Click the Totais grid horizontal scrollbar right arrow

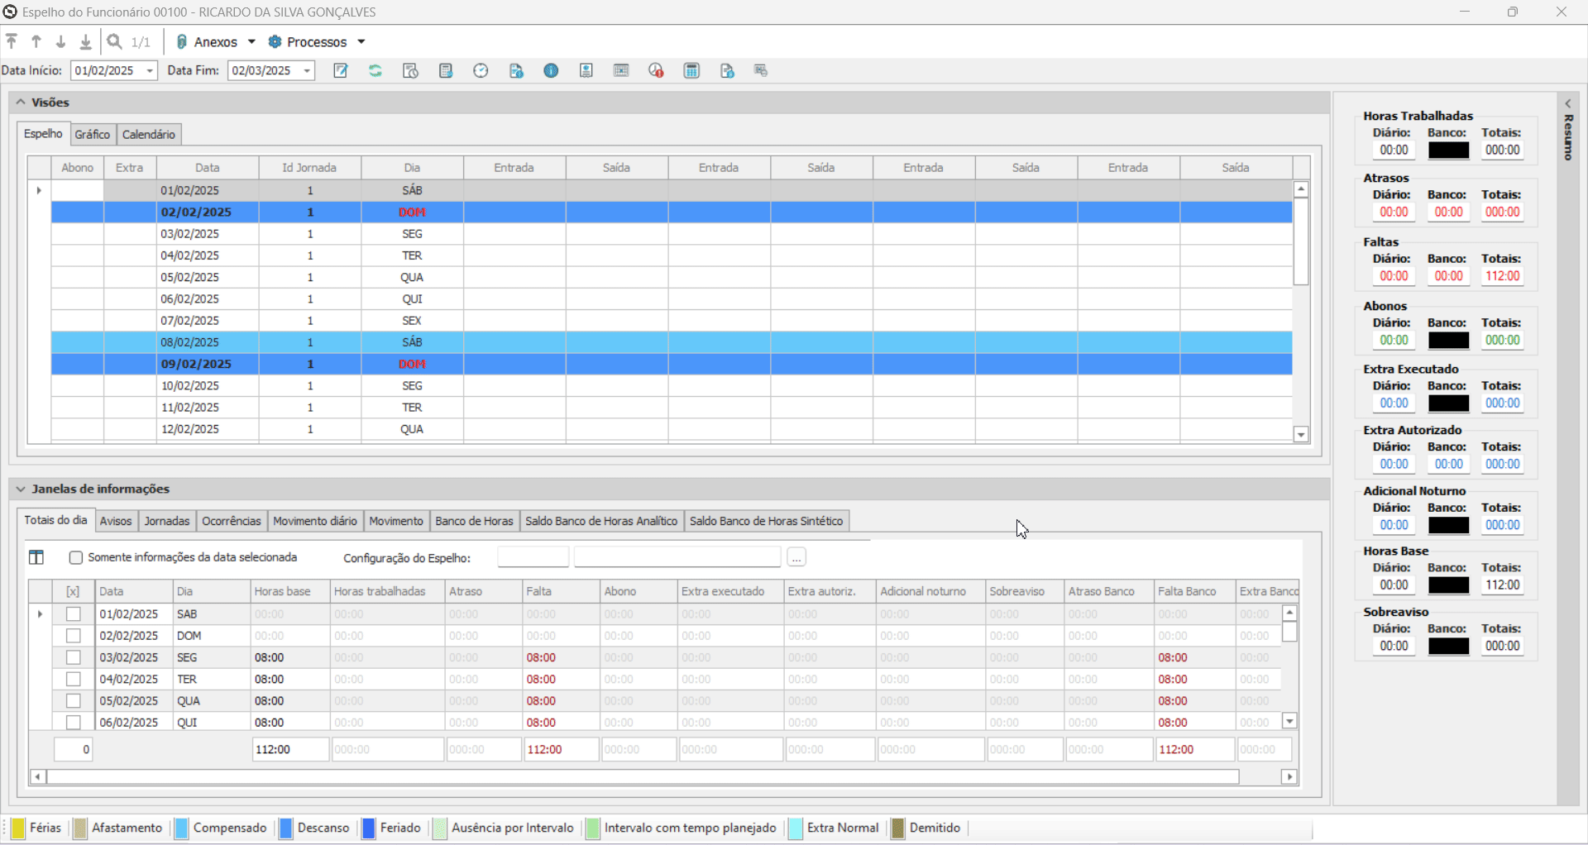pyautogui.click(x=1289, y=776)
